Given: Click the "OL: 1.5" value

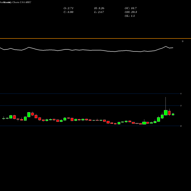Looking at the screenshot, I should 130,16.
